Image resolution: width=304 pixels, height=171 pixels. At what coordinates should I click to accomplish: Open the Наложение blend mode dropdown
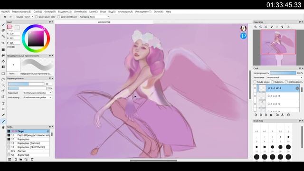click(285, 77)
